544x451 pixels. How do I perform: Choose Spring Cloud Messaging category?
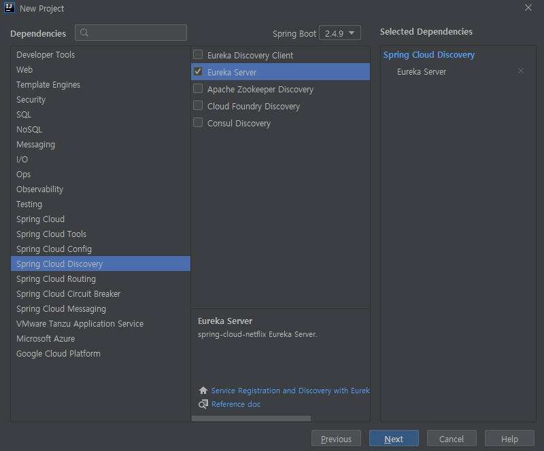tap(101, 308)
